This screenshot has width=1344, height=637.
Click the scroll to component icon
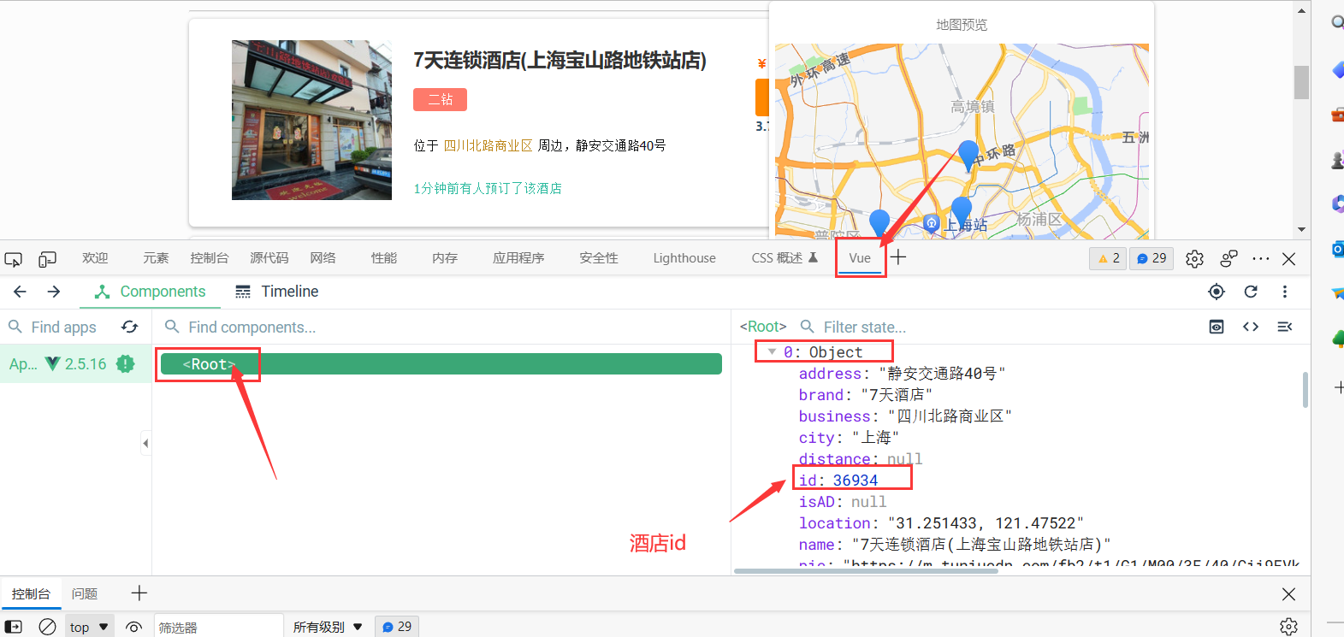1217,327
